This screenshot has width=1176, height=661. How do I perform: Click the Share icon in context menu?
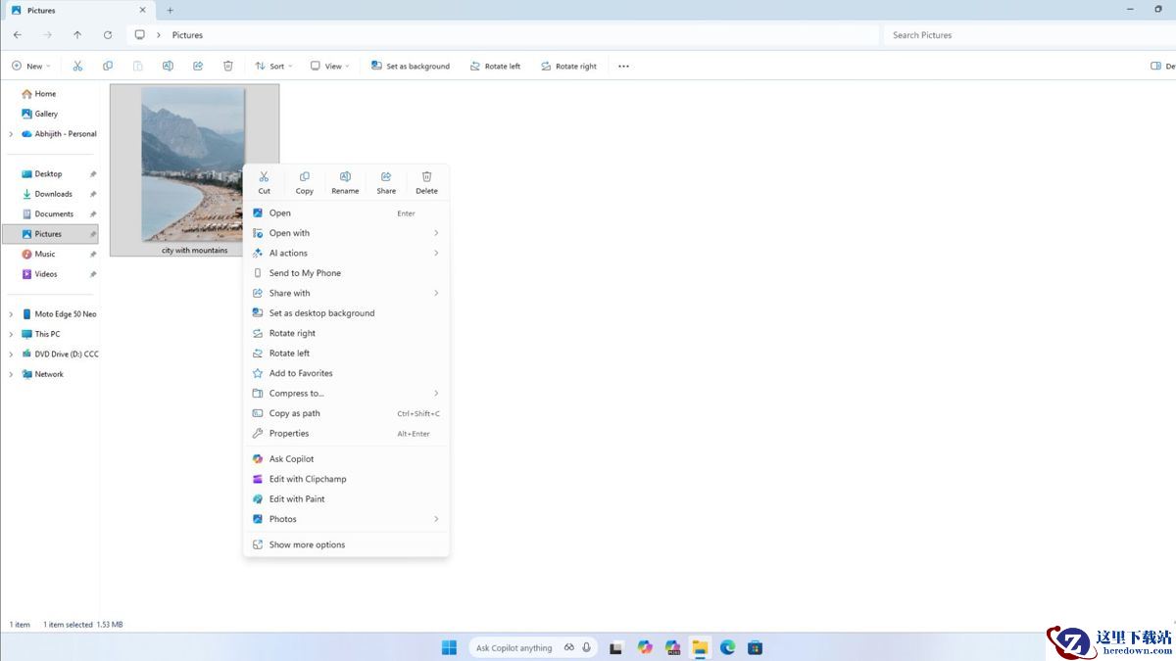click(x=386, y=177)
